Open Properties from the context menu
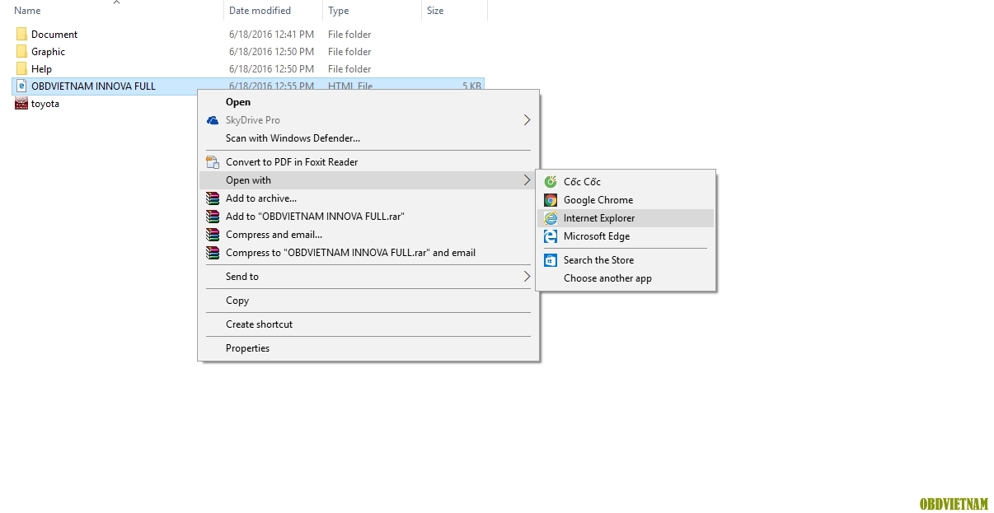The width and height of the screenshot is (994, 513). pyautogui.click(x=368, y=348)
